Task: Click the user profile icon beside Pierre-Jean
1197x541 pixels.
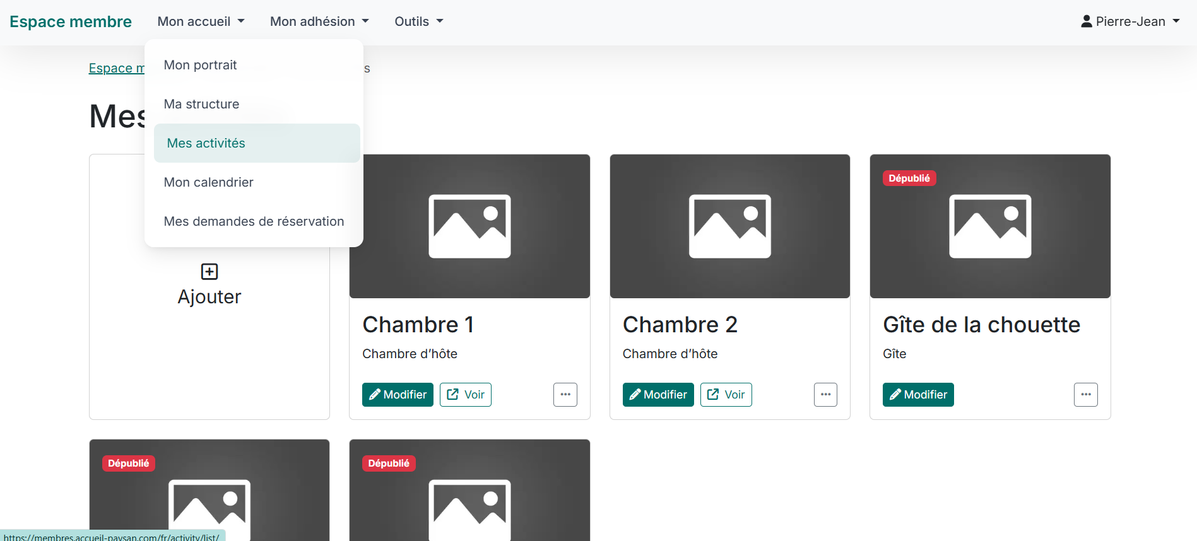Action: 1086,21
